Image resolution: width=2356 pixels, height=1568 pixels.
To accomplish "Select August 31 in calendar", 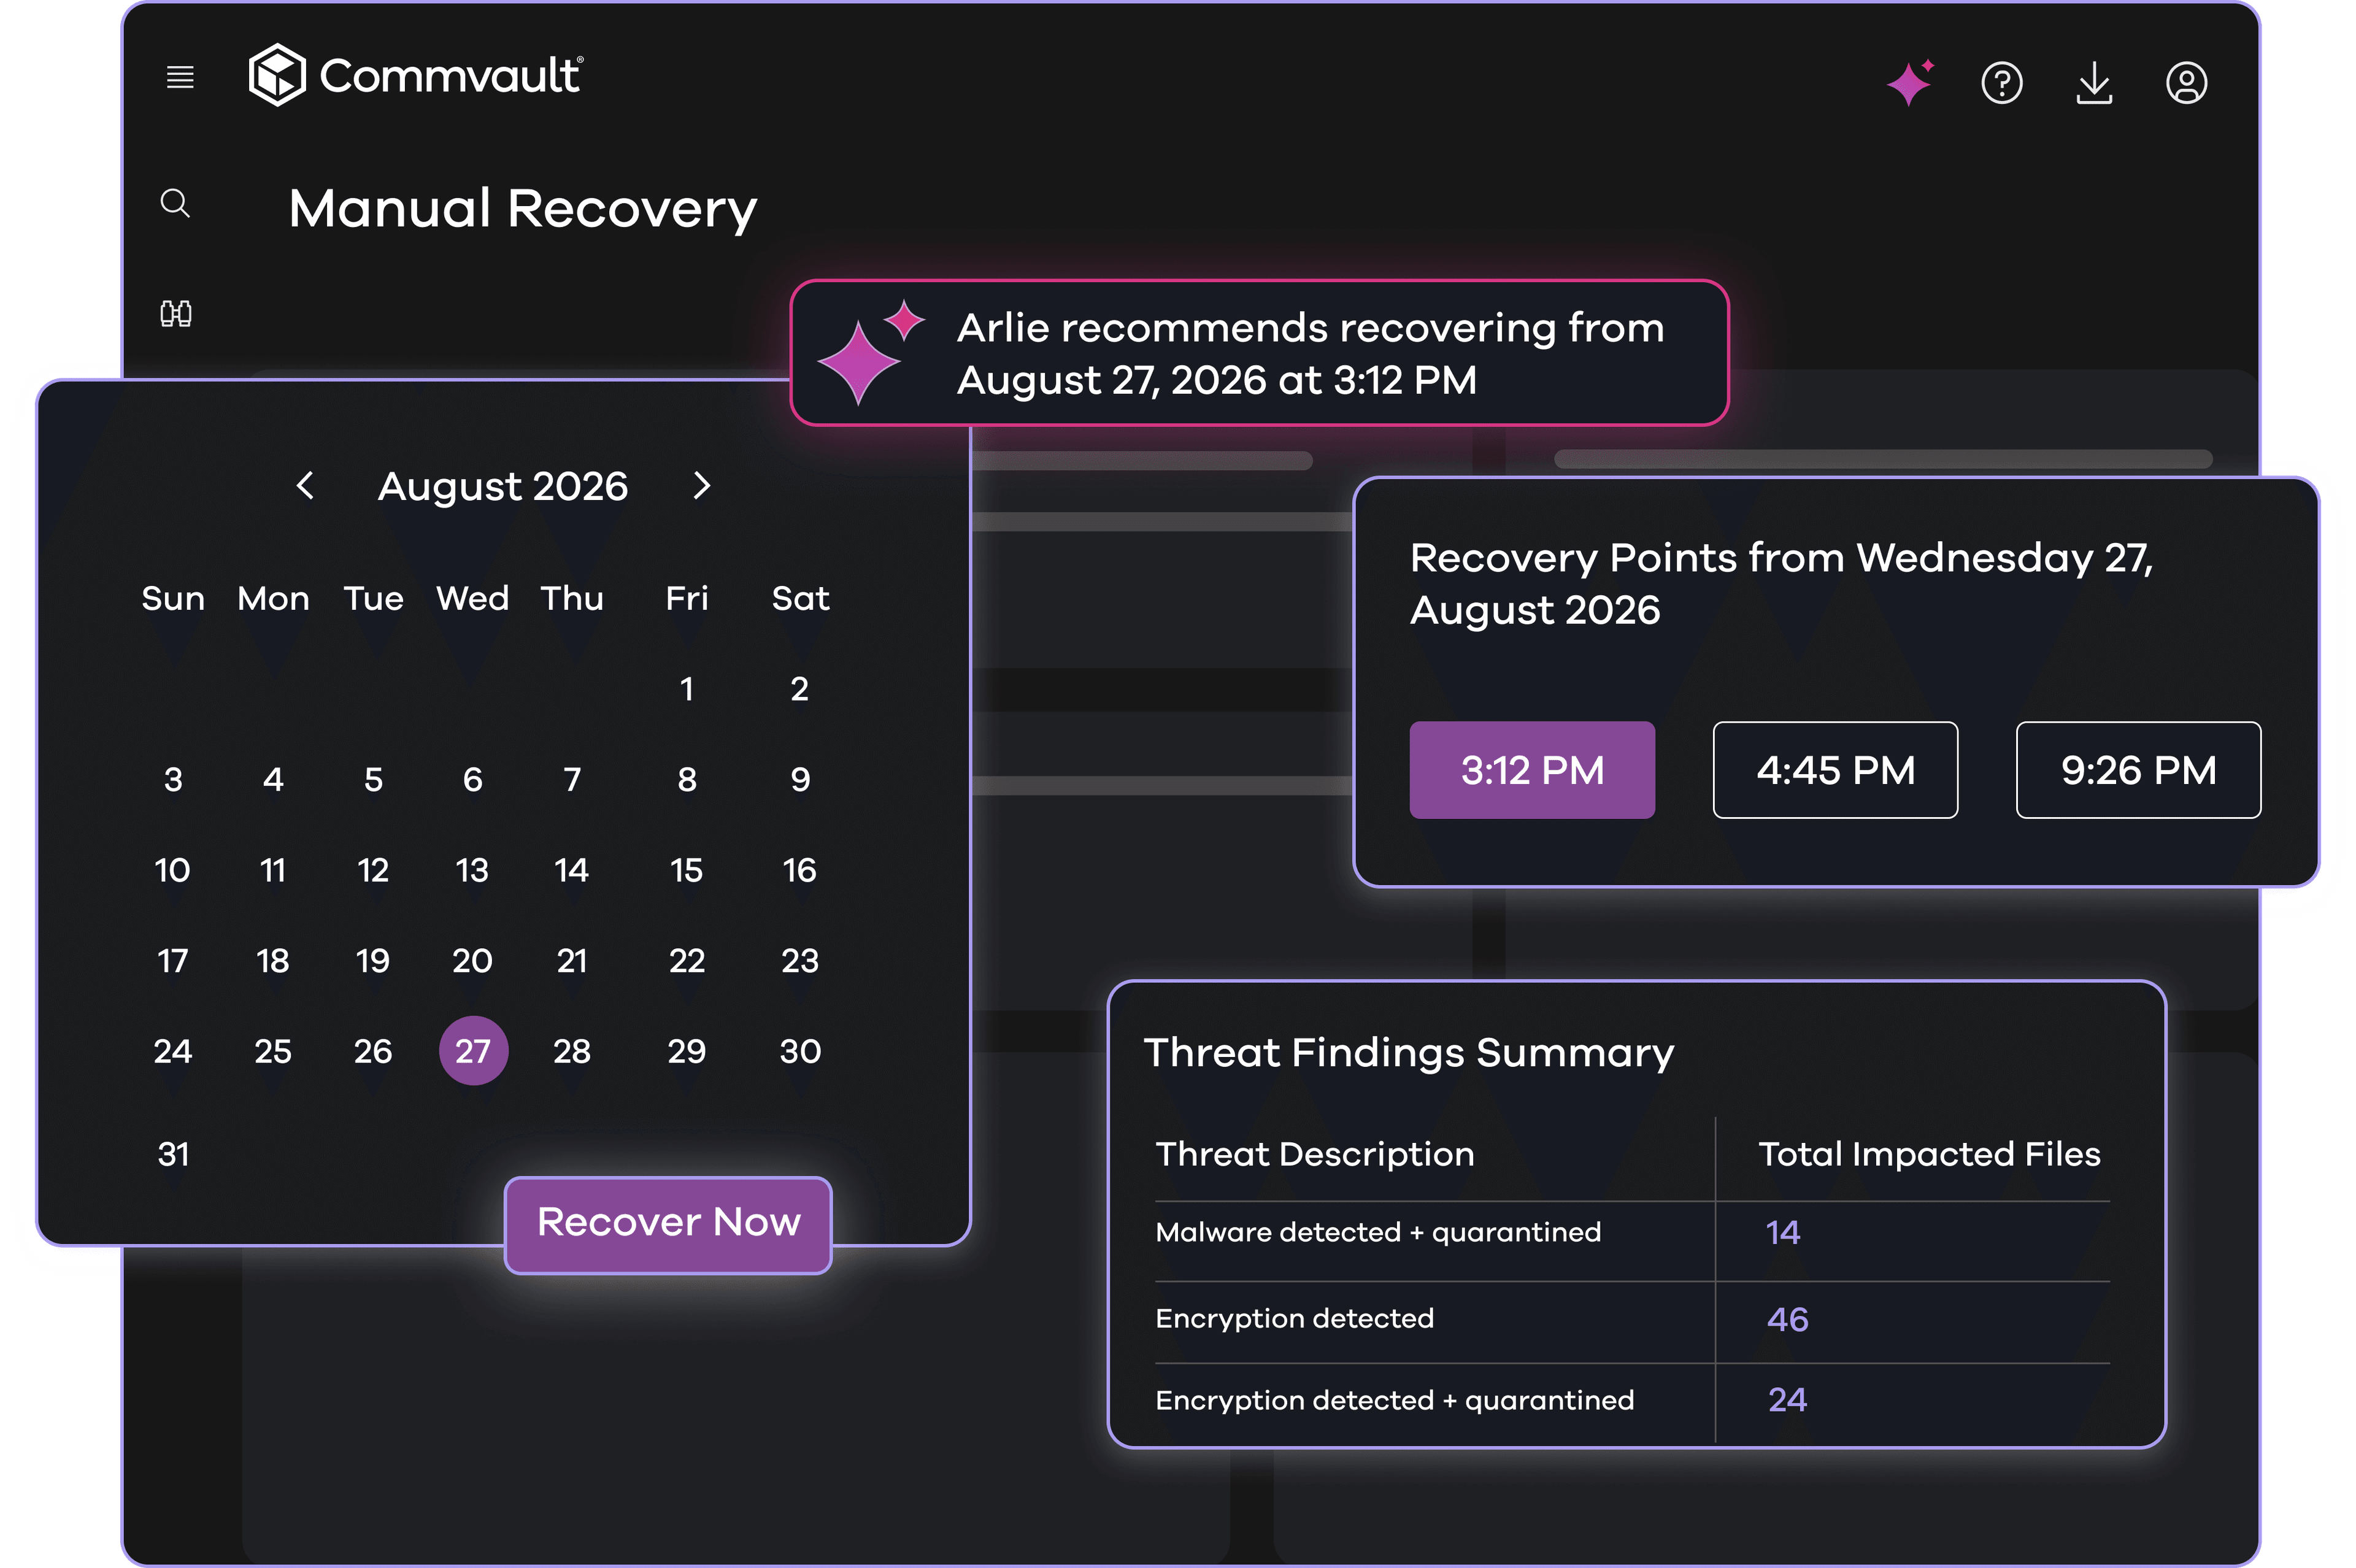I will pyautogui.click(x=173, y=1155).
